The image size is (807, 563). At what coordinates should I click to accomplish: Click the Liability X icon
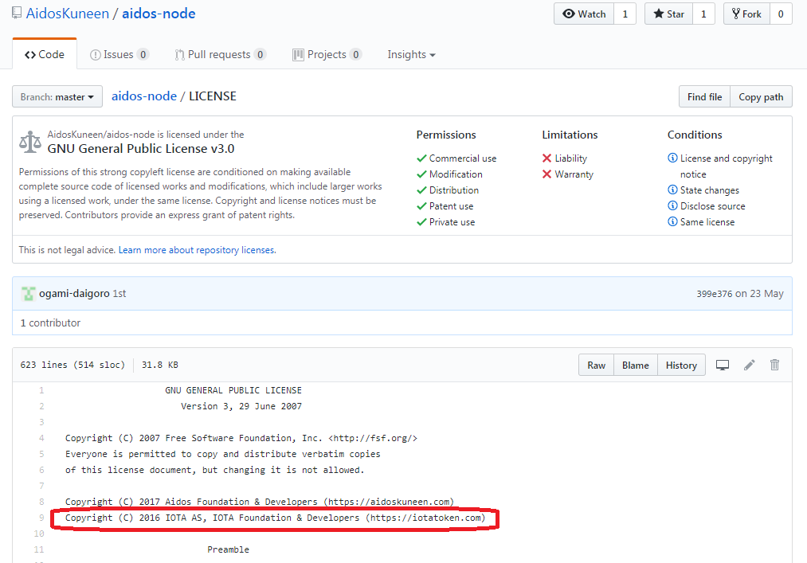(x=546, y=158)
